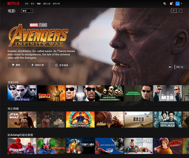The width and height of the screenshot is (189, 158).
Task: Click the blue profile avatar
Action: click(x=178, y=4)
